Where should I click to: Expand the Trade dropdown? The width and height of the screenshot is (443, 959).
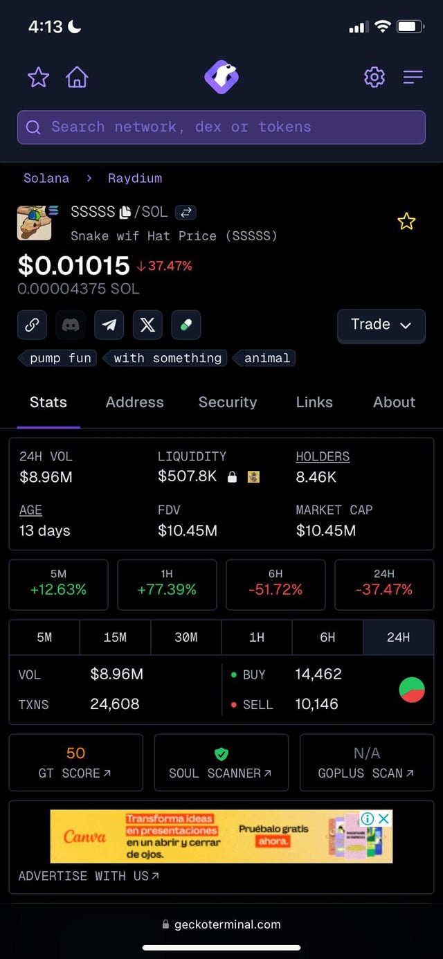click(x=381, y=325)
